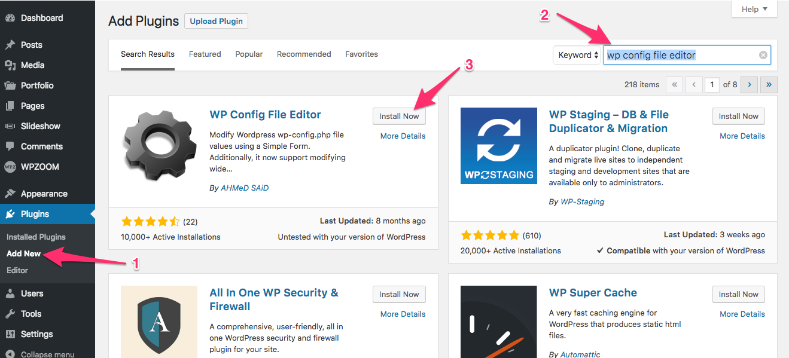The width and height of the screenshot is (789, 358).
Task: Switch to the Popular tab
Action: [249, 54]
